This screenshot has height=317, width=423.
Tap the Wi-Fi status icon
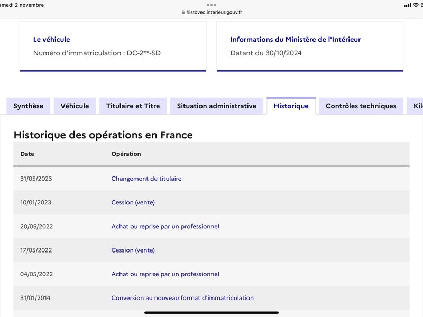tap(416, 5)
